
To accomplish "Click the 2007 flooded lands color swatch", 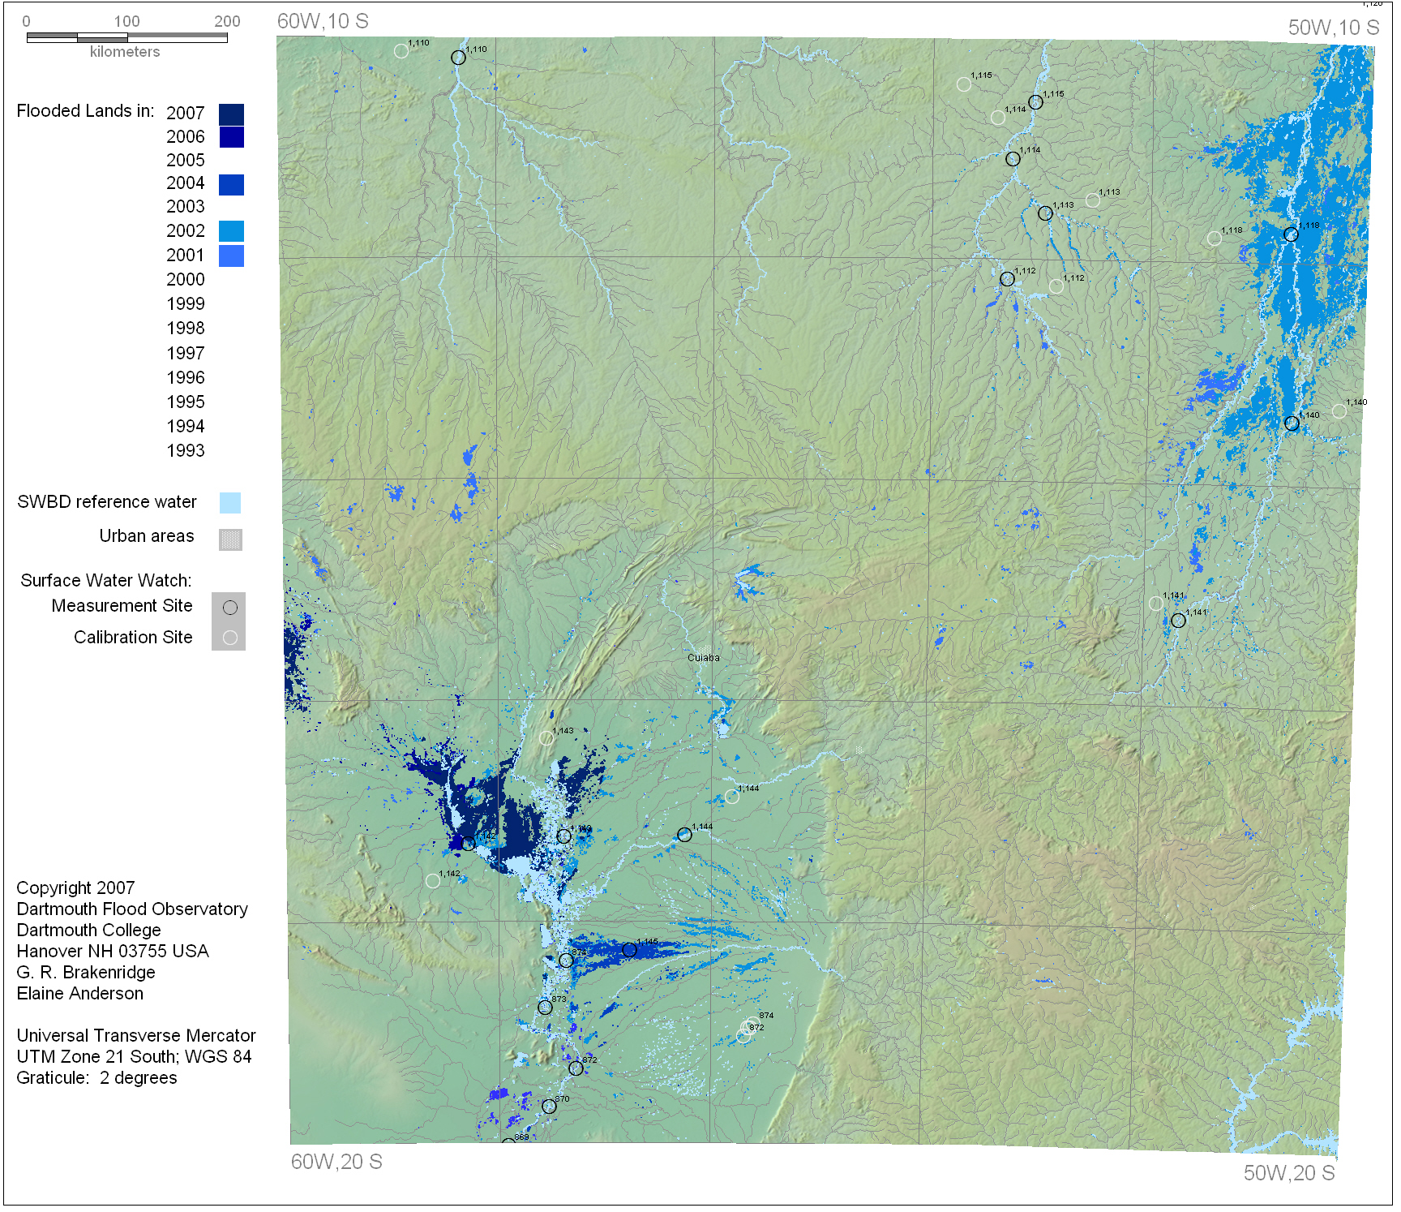I will click(231, 114).
